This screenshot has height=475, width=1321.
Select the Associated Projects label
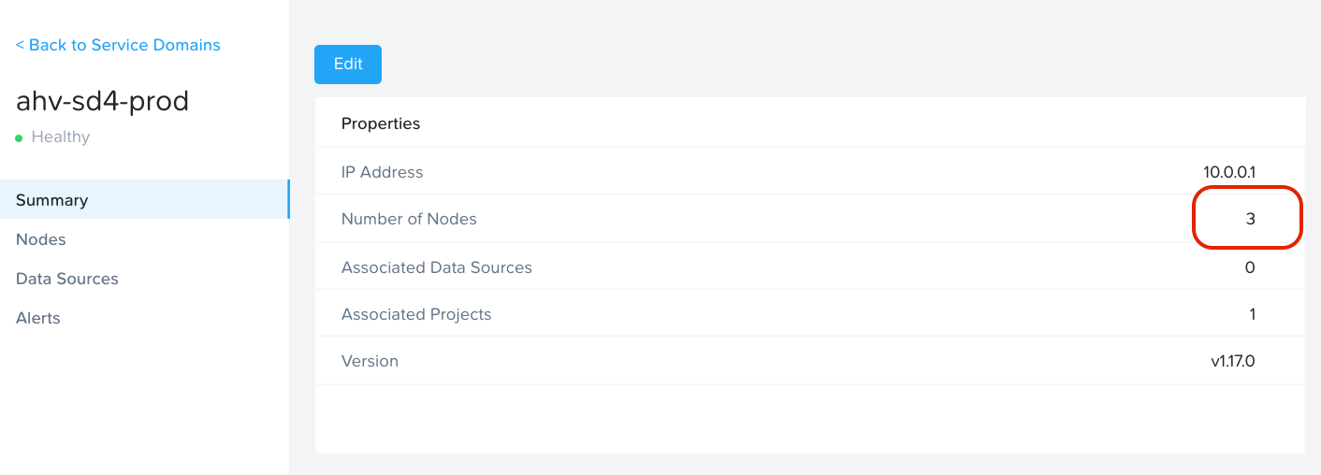click(416, 314)
